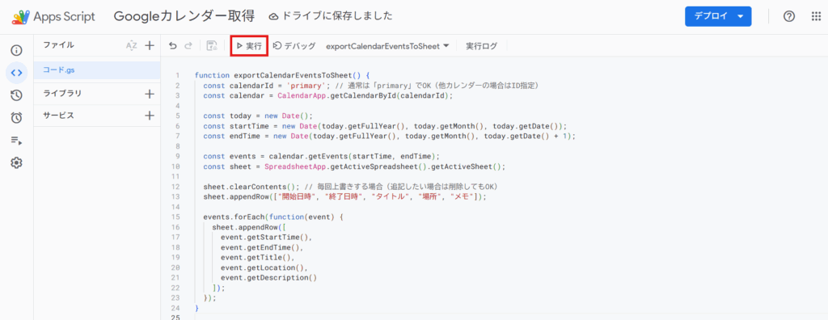The width and height of the screenshot is (828, 320).
Task: Open exportCalendarEventsToSheet function dropdown
Action: [387, 47]
